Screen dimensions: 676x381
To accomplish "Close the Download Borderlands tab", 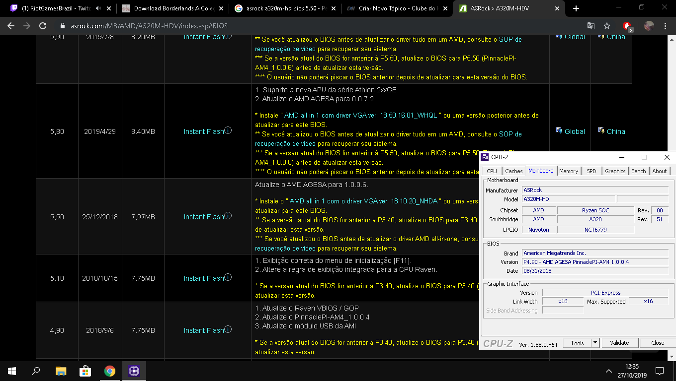I will tap(220, 8).
